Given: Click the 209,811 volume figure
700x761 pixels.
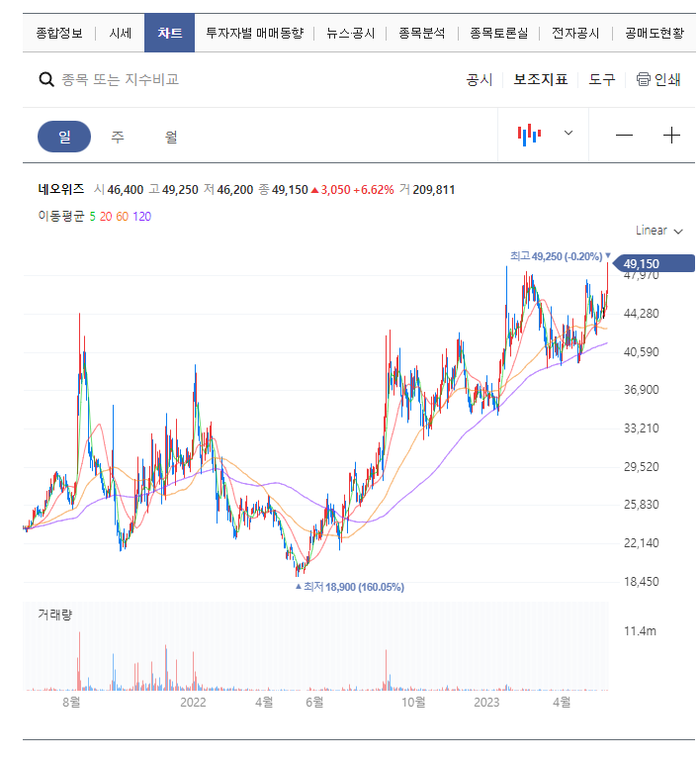Looking at the screenshot, I should (433, 190).
